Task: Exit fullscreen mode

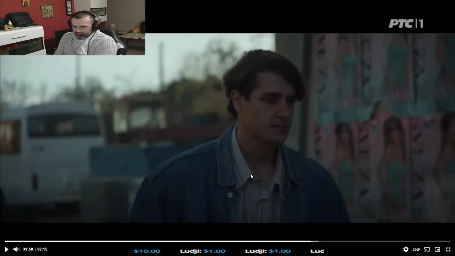Action: (448, 250)
